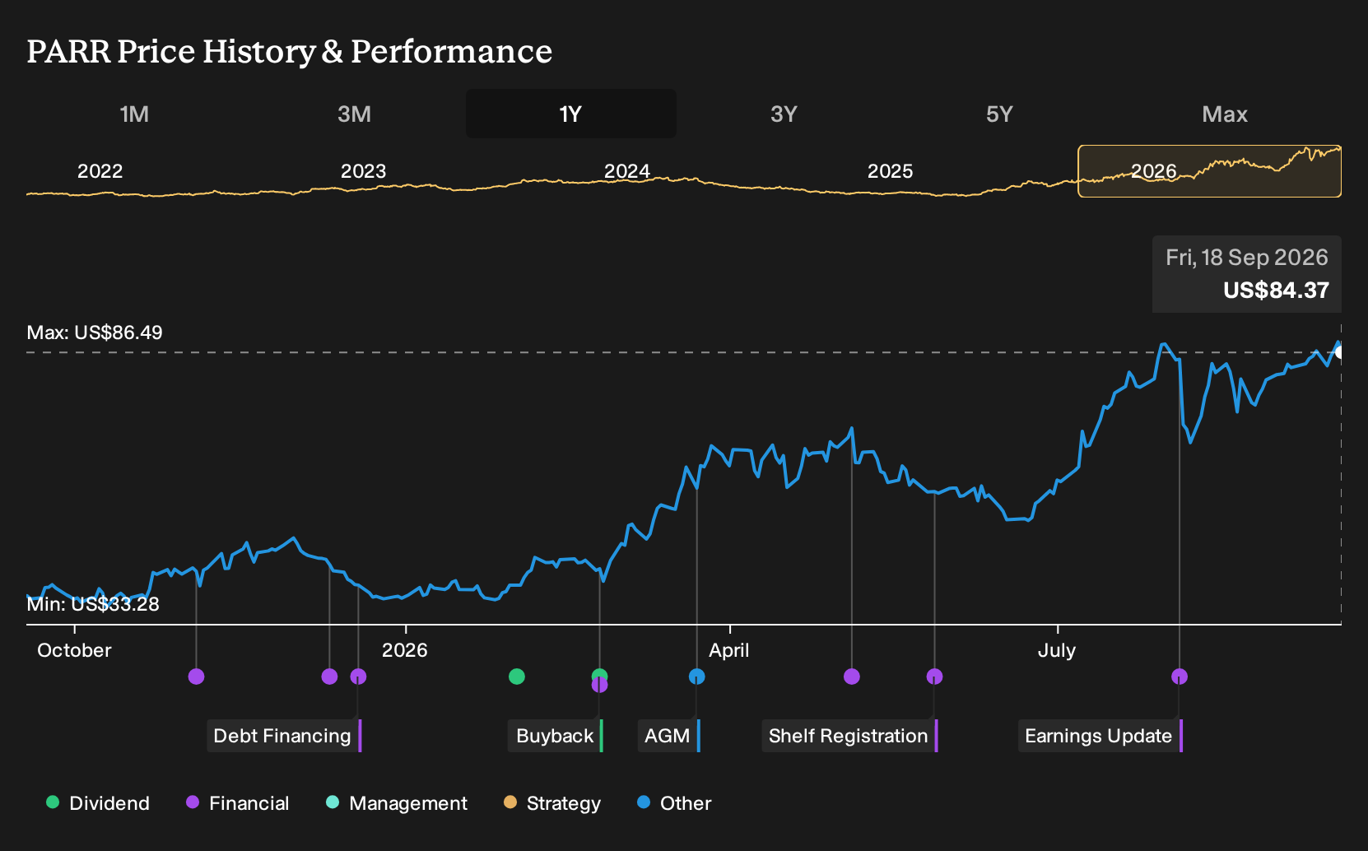Click the Min: US$33.28 label

point(93,604)
